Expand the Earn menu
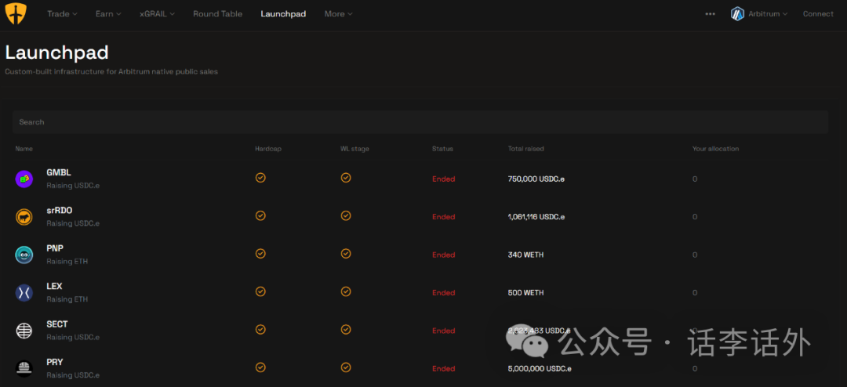 pyautogui.click(x=108, y=14)
